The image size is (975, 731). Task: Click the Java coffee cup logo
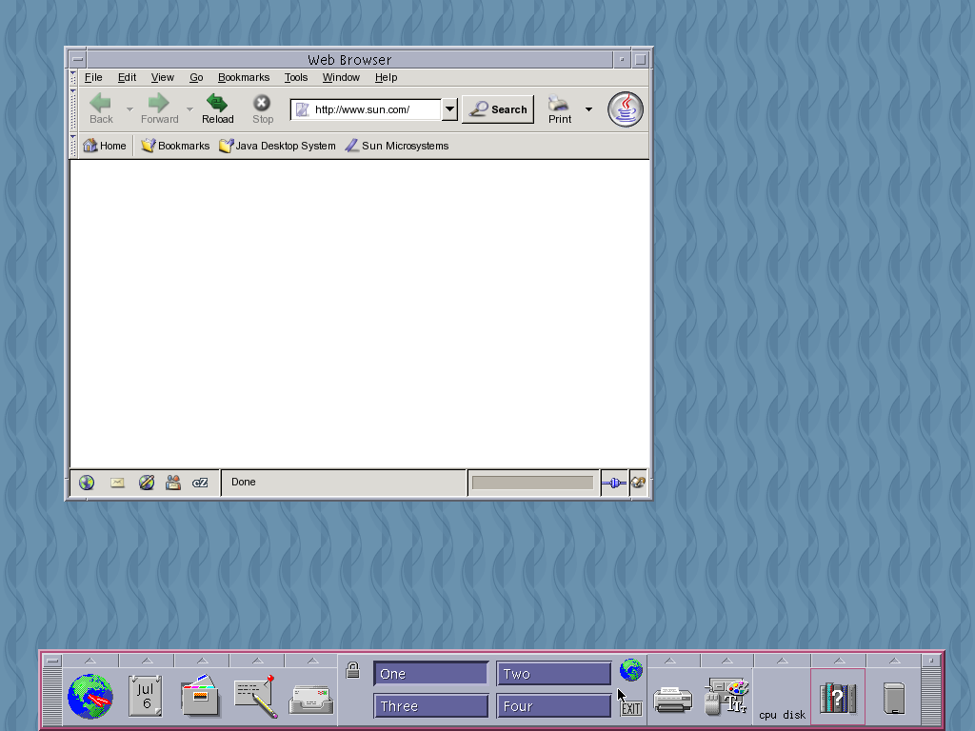626,109
